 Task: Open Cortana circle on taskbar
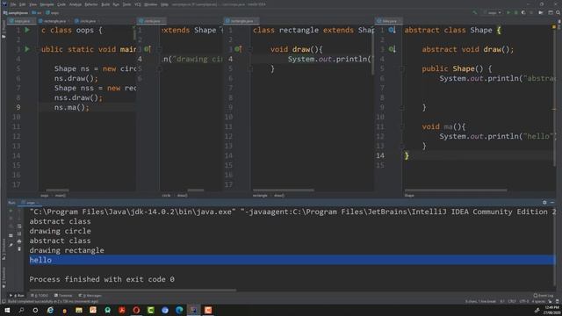(35, 310)
